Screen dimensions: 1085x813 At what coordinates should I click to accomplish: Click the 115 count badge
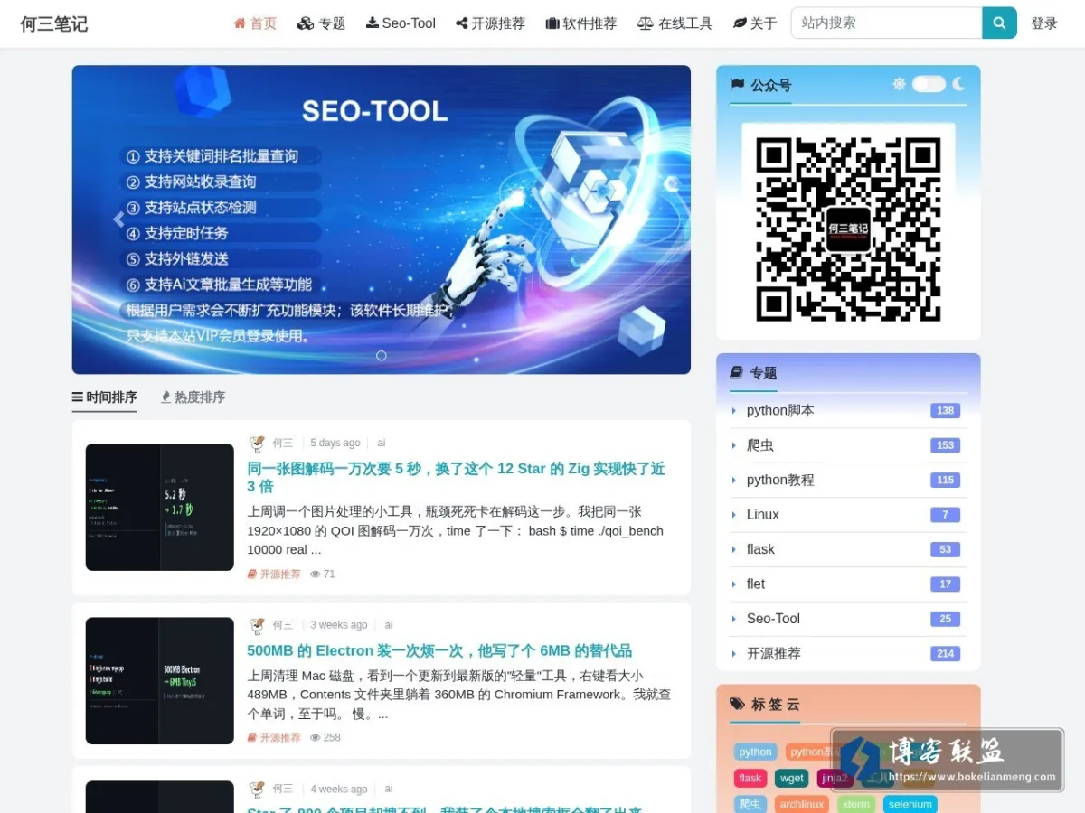point(945,480)
